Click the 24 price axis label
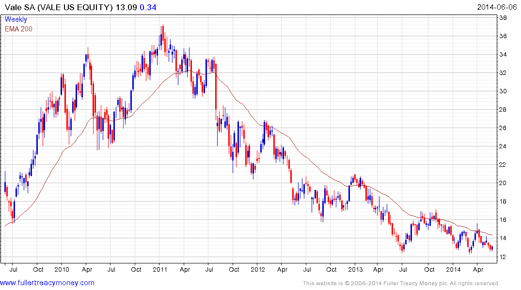 click(x=503, y=146)
